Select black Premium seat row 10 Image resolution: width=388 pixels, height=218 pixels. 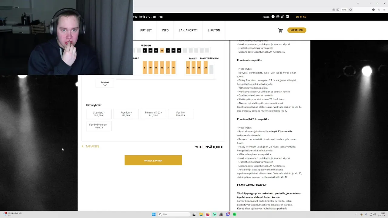150,51
